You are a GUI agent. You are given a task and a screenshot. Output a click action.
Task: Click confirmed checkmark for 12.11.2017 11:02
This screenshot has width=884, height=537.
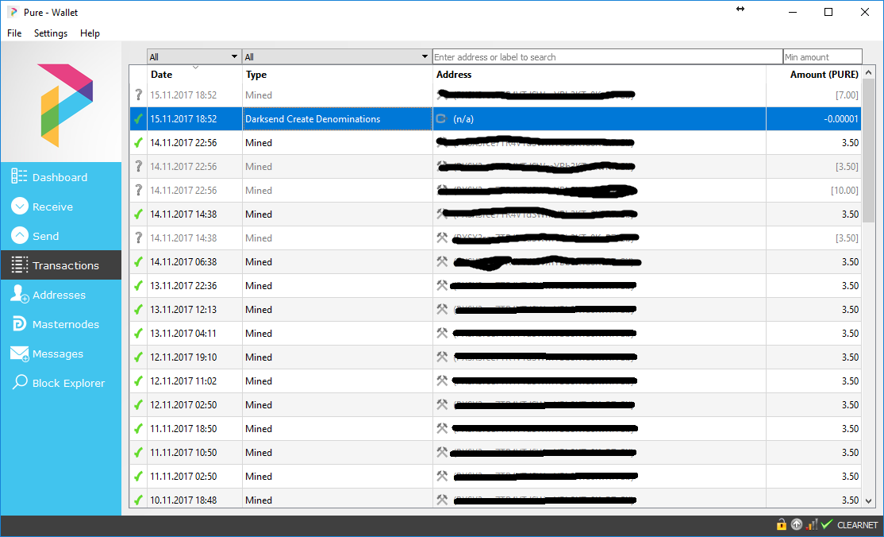(x=138, y=381)
